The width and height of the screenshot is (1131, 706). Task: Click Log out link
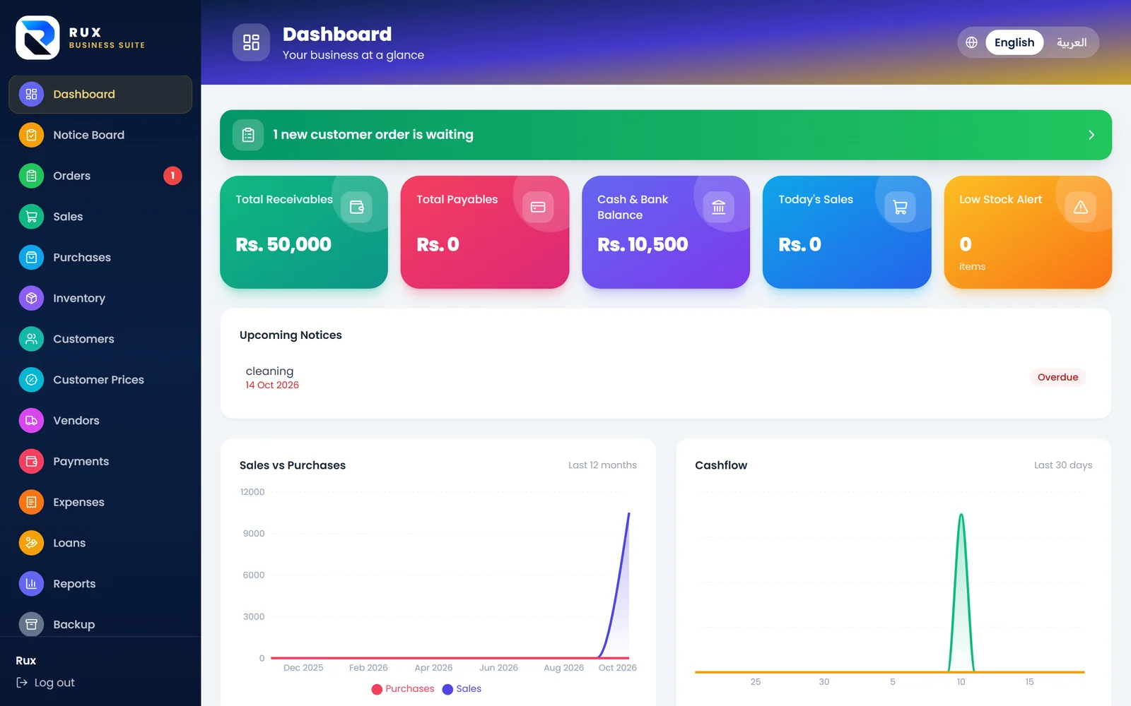point(45,683)
